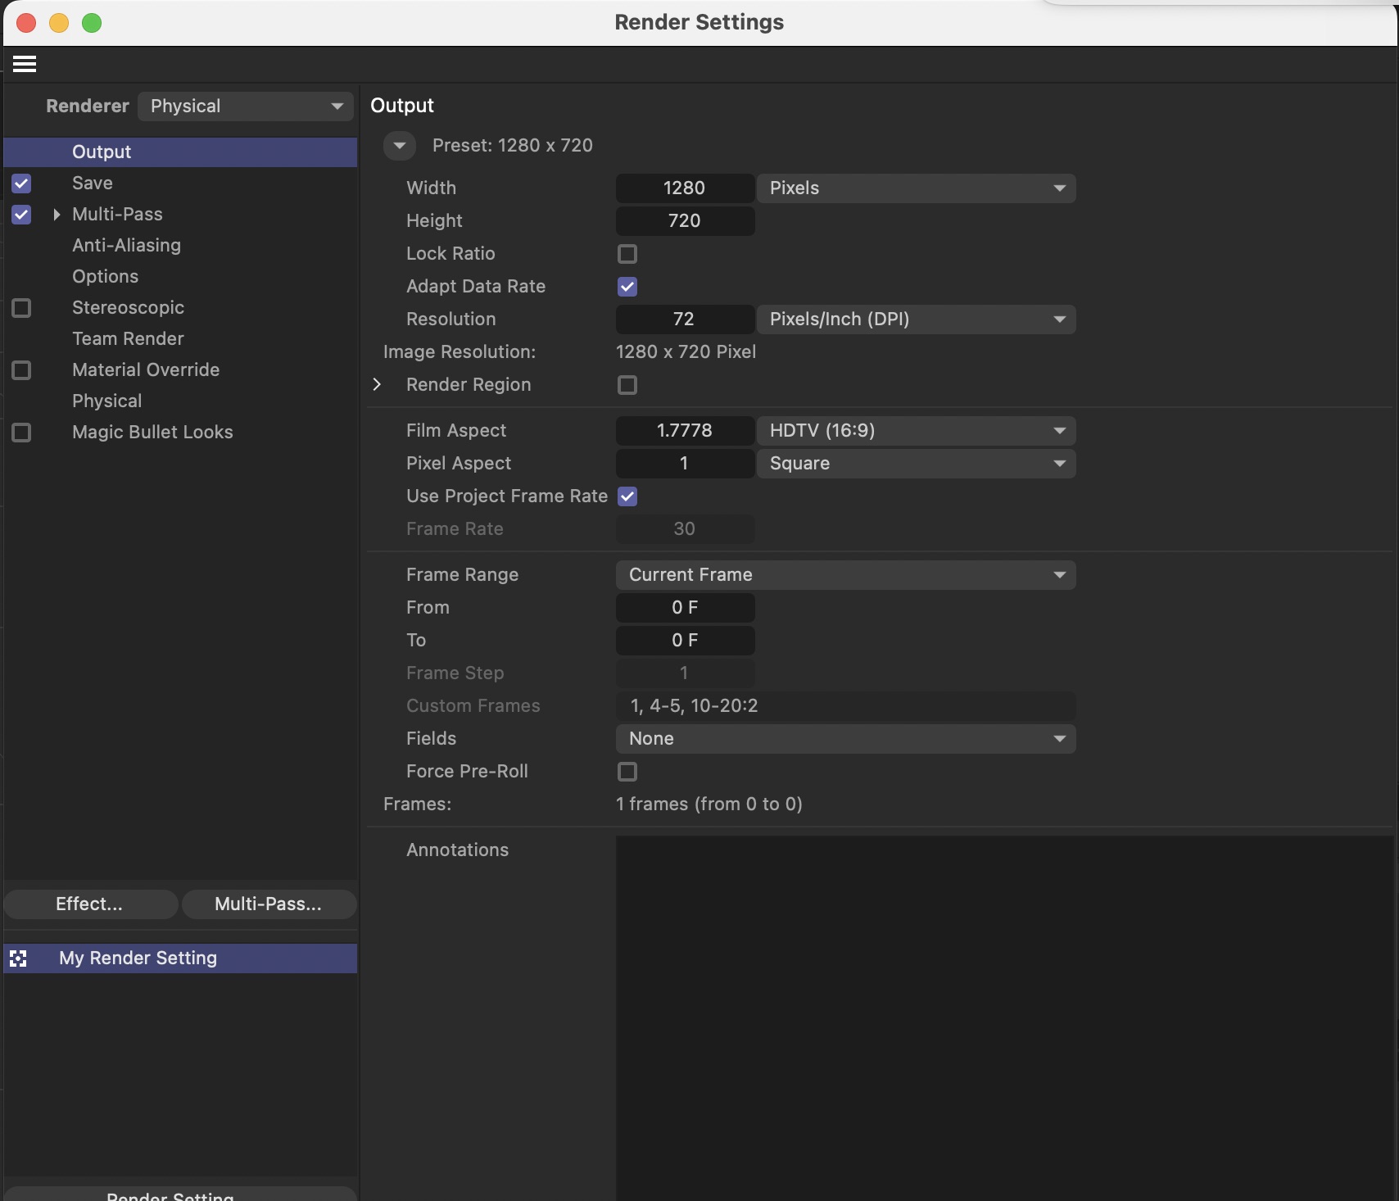The height and width of the screenshot is (1201, 1399).
Task: Select My Render Setting in the list
Action: pos(180,959)
